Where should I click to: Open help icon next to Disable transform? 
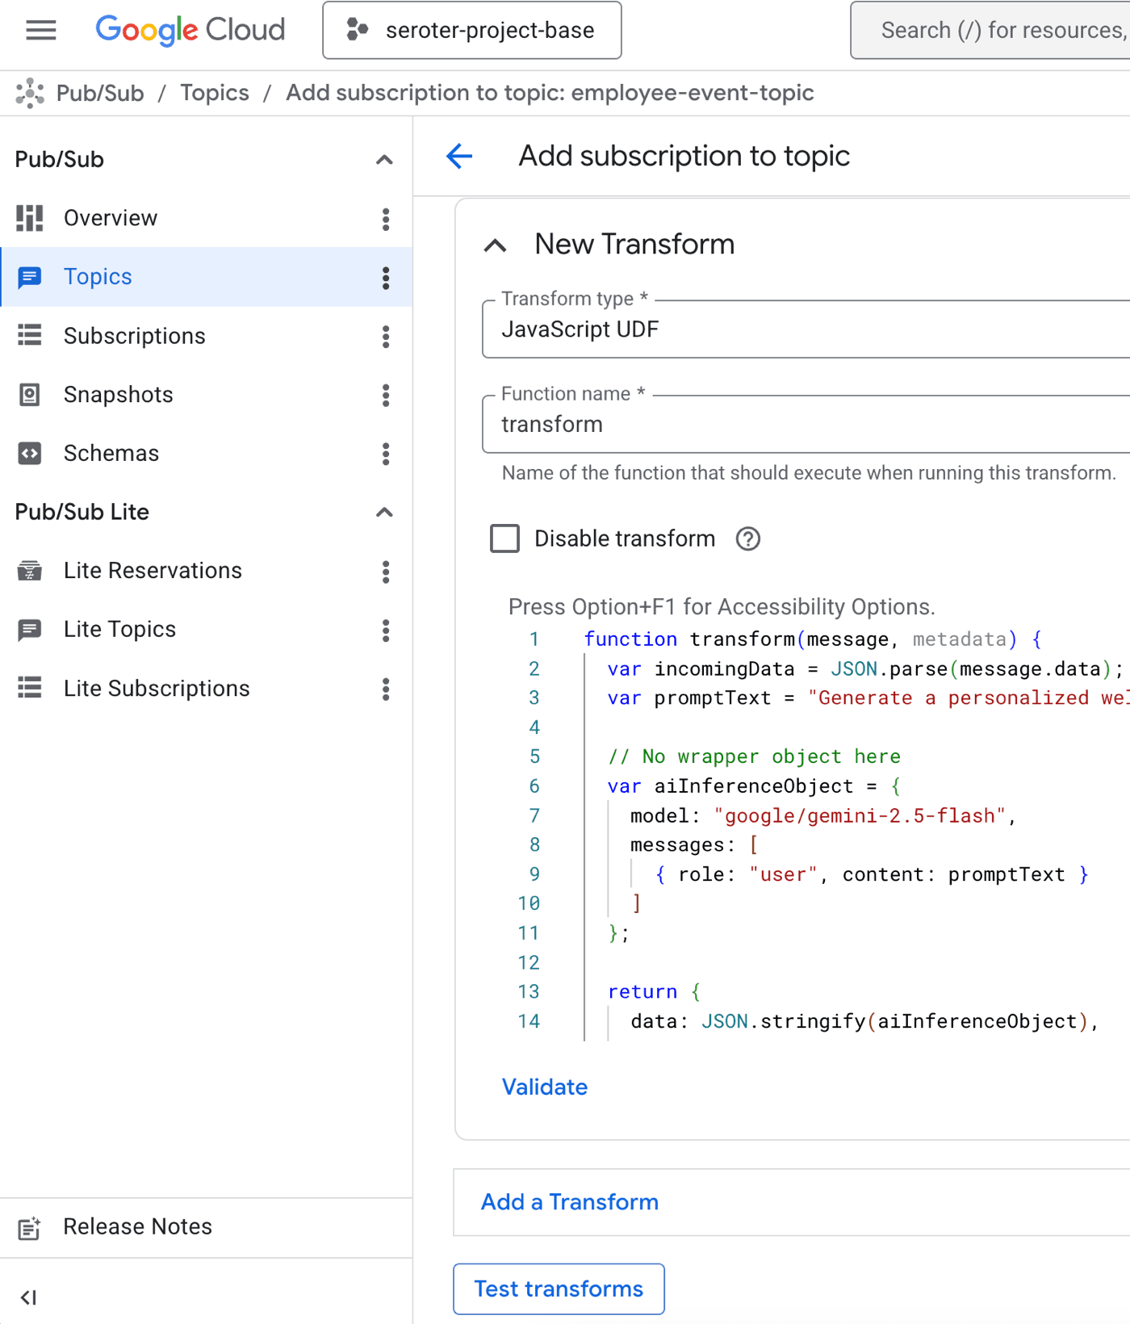tap(747, 538)
